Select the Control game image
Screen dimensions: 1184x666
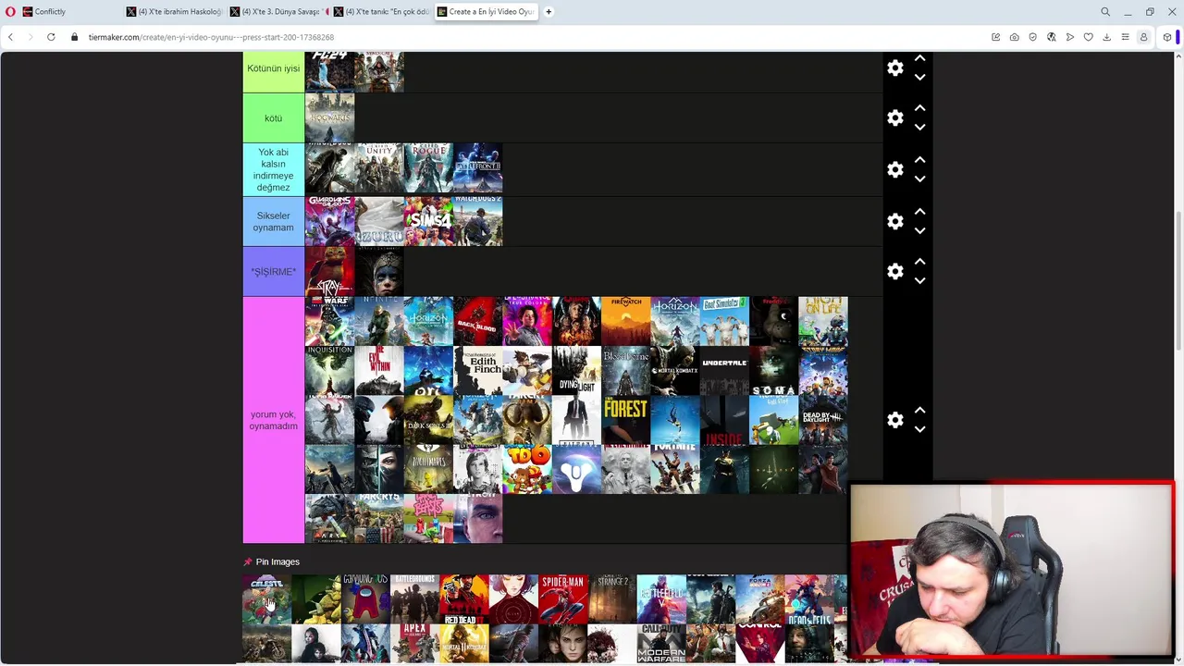pyautogui.click(x=759, y=645)
